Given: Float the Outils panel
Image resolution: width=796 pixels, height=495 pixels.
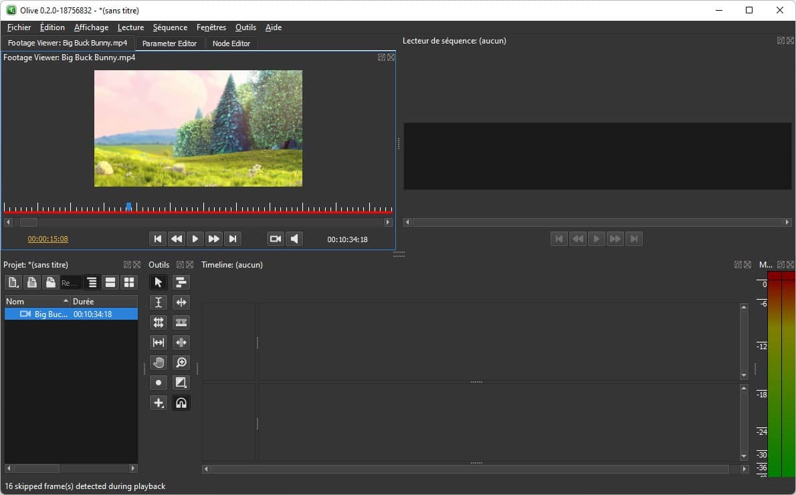Looking at the screenshot, I should point(180,264).
